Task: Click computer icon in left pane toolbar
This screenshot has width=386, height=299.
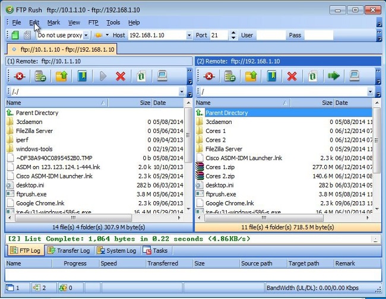Action: [x=162, y=76]
